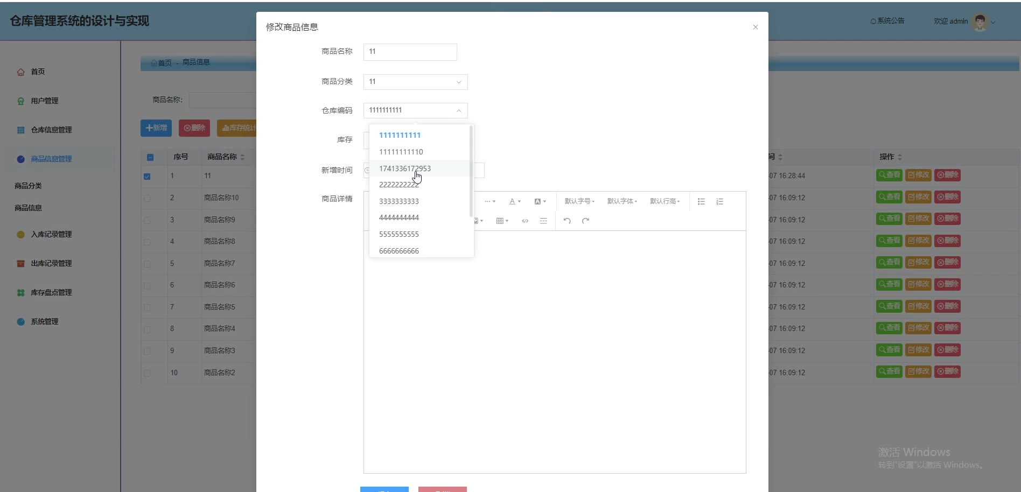1021x492 pixels.
Task: Open the 默认字体 font family dropdown
Action: [x=622, y=201]
